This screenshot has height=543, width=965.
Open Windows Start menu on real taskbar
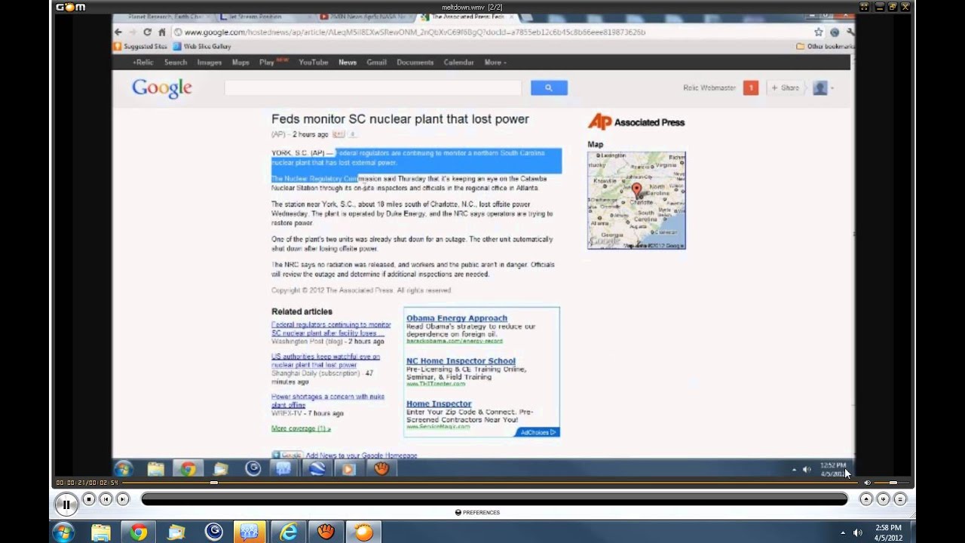63,532
